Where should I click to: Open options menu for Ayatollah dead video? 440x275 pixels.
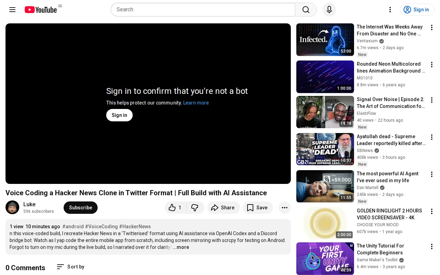[432, 137]
